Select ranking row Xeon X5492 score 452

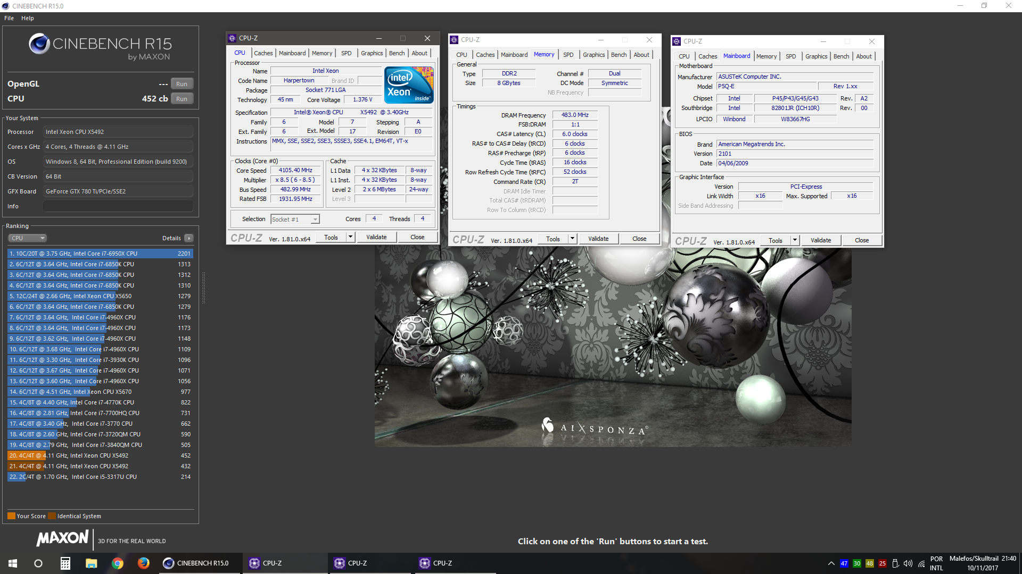click(100, 455)
